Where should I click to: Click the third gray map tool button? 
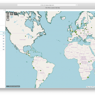[16, 13]
